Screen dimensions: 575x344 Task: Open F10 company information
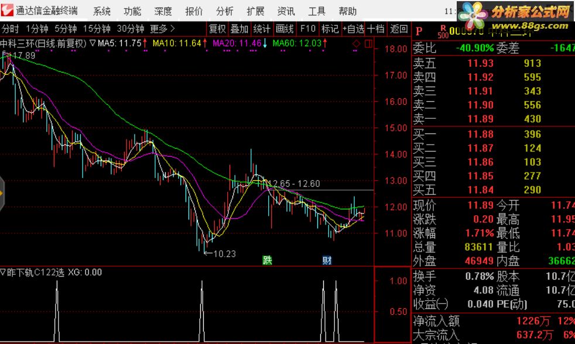coord(307,29)
